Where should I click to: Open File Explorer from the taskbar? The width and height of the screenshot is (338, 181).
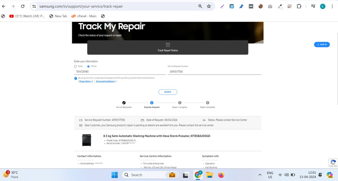pos(210,175)
